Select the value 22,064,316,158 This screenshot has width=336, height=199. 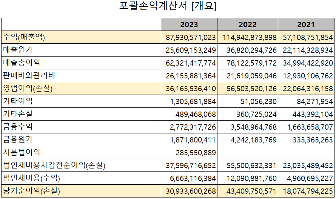(308, 89)
